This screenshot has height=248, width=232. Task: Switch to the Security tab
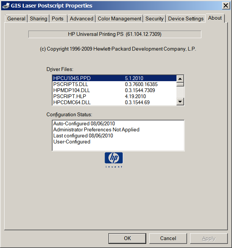pyautogui.click(x=155, y=18)
